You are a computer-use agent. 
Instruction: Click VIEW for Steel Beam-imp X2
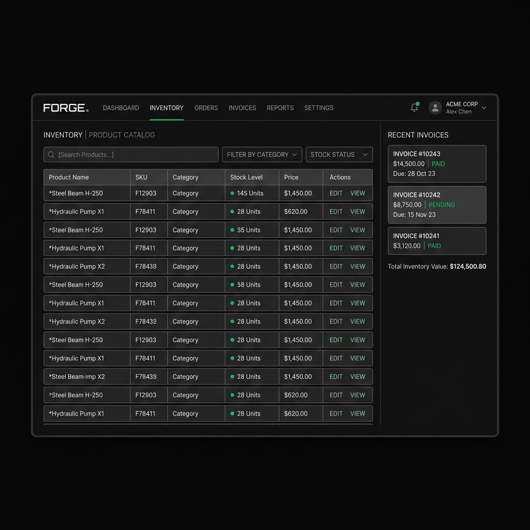358,377
